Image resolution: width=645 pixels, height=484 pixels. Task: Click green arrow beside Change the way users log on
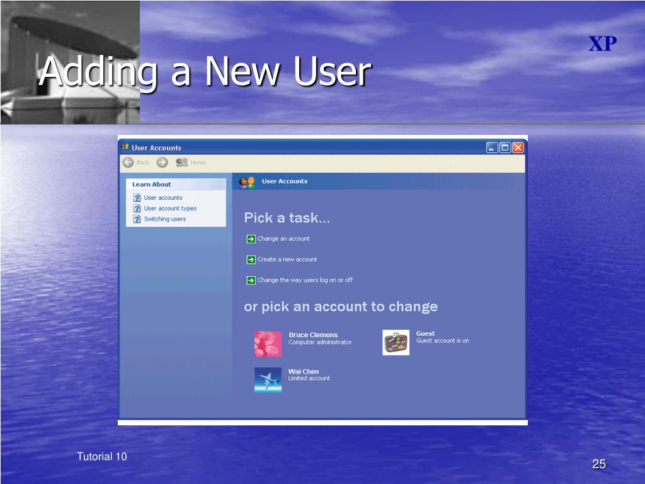click(251, 280)
